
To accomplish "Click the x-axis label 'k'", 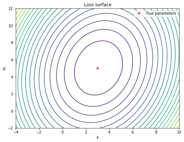I will [98, 137].
